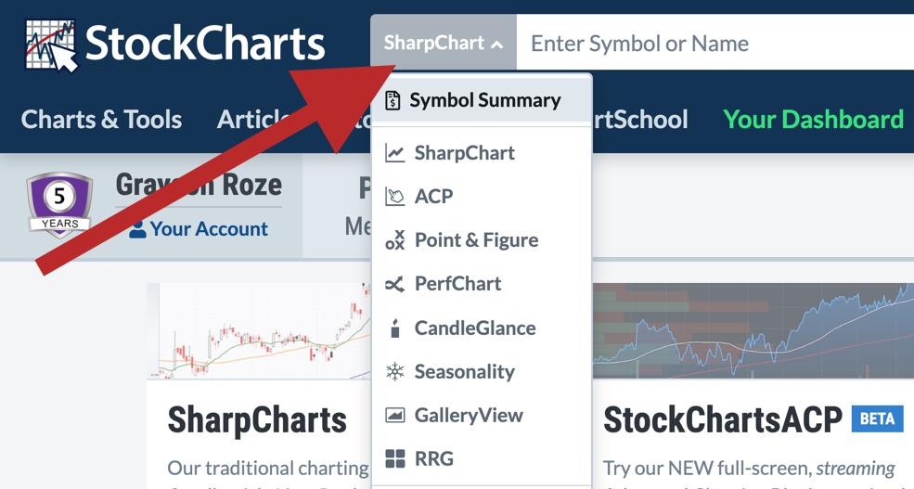Image resolution: width=914 pixels, height=489 pixels.
Task: Click the StockCharts logo icon
Action: 52,44
